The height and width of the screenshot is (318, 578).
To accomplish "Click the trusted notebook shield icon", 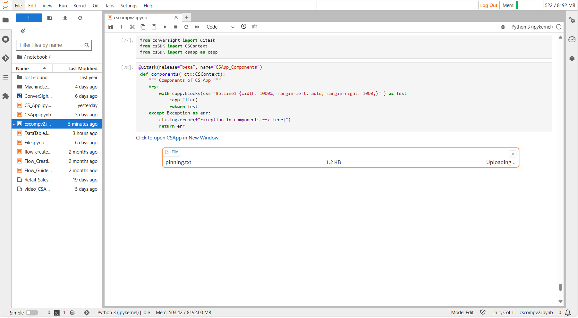I will coord(483,312).
